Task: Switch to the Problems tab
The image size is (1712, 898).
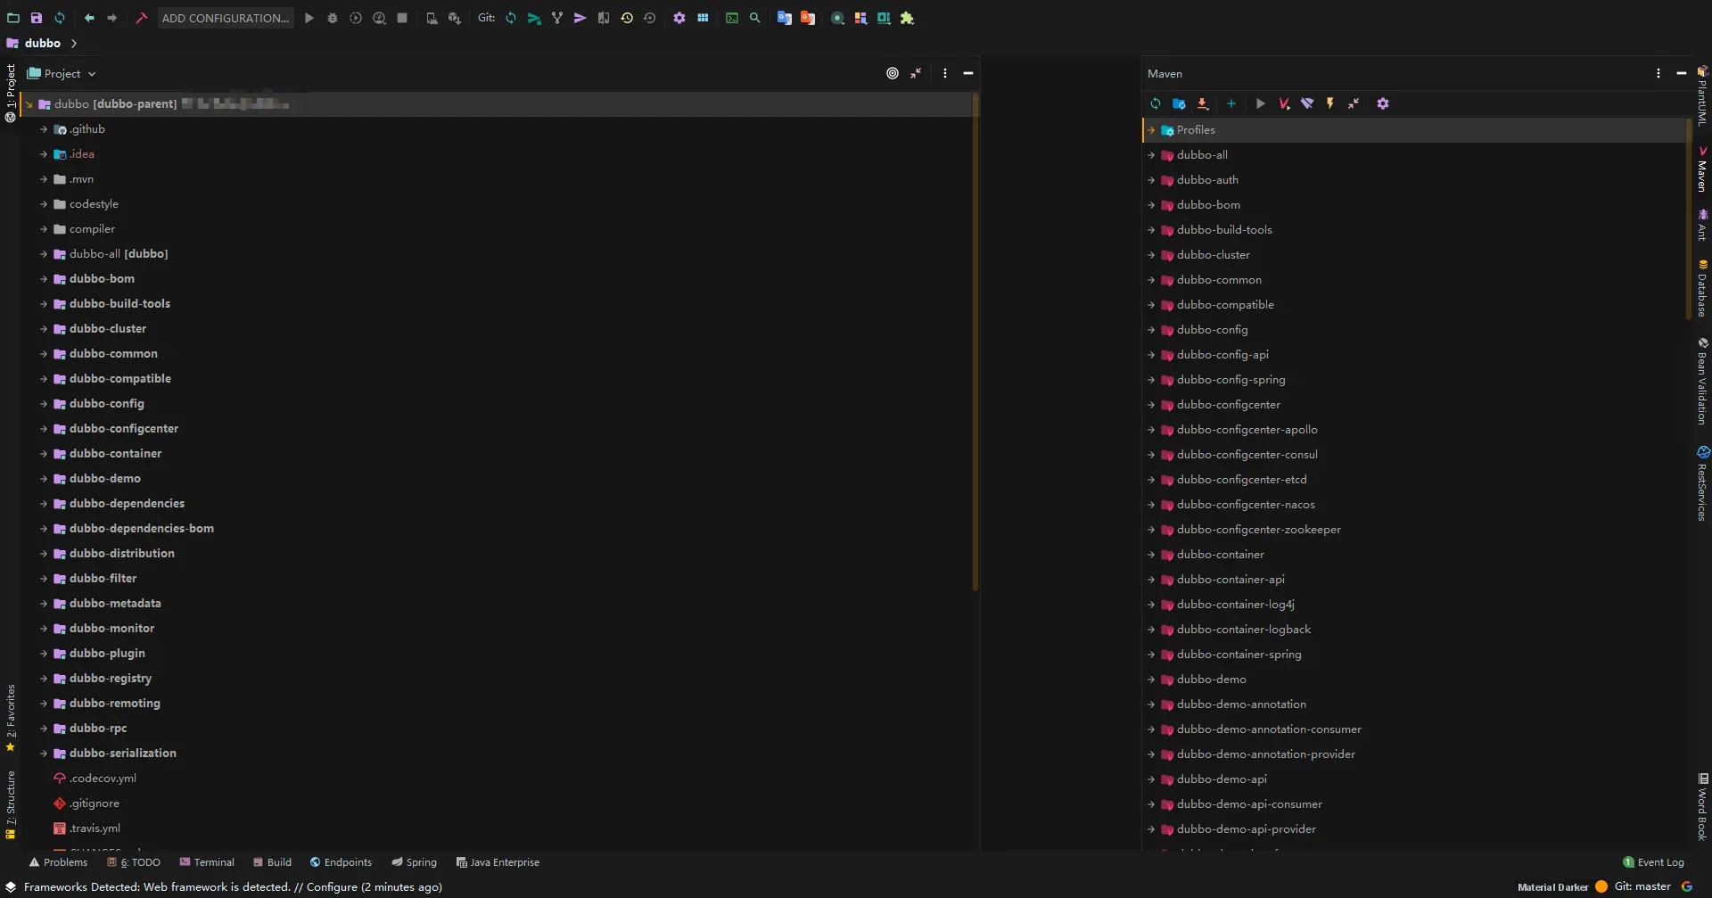Action: coord(59,862)
